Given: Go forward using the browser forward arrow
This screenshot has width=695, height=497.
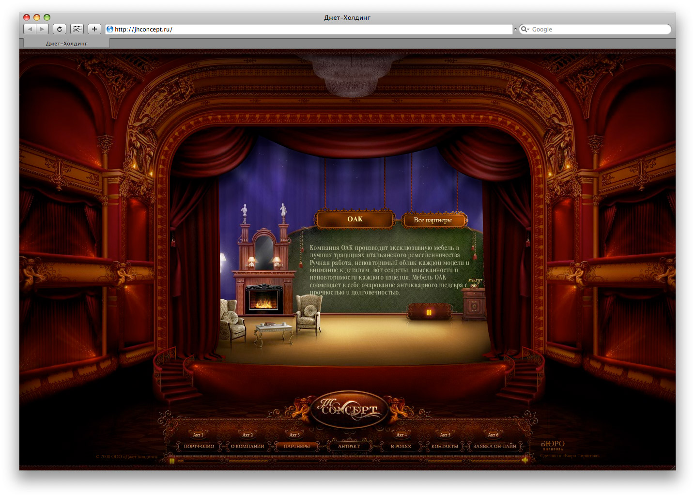Looking at the screenshot, I should [43, 29].
